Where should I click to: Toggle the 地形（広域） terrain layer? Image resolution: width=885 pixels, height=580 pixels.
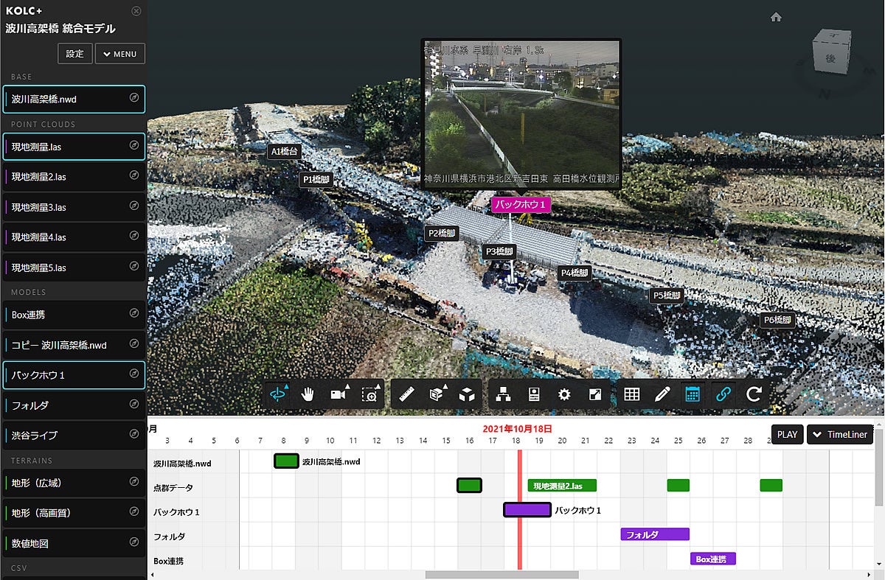74,482
